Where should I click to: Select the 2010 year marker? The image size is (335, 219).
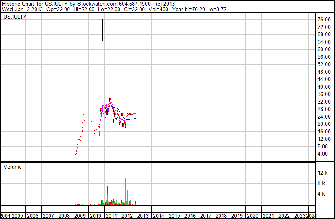[96, 216]
